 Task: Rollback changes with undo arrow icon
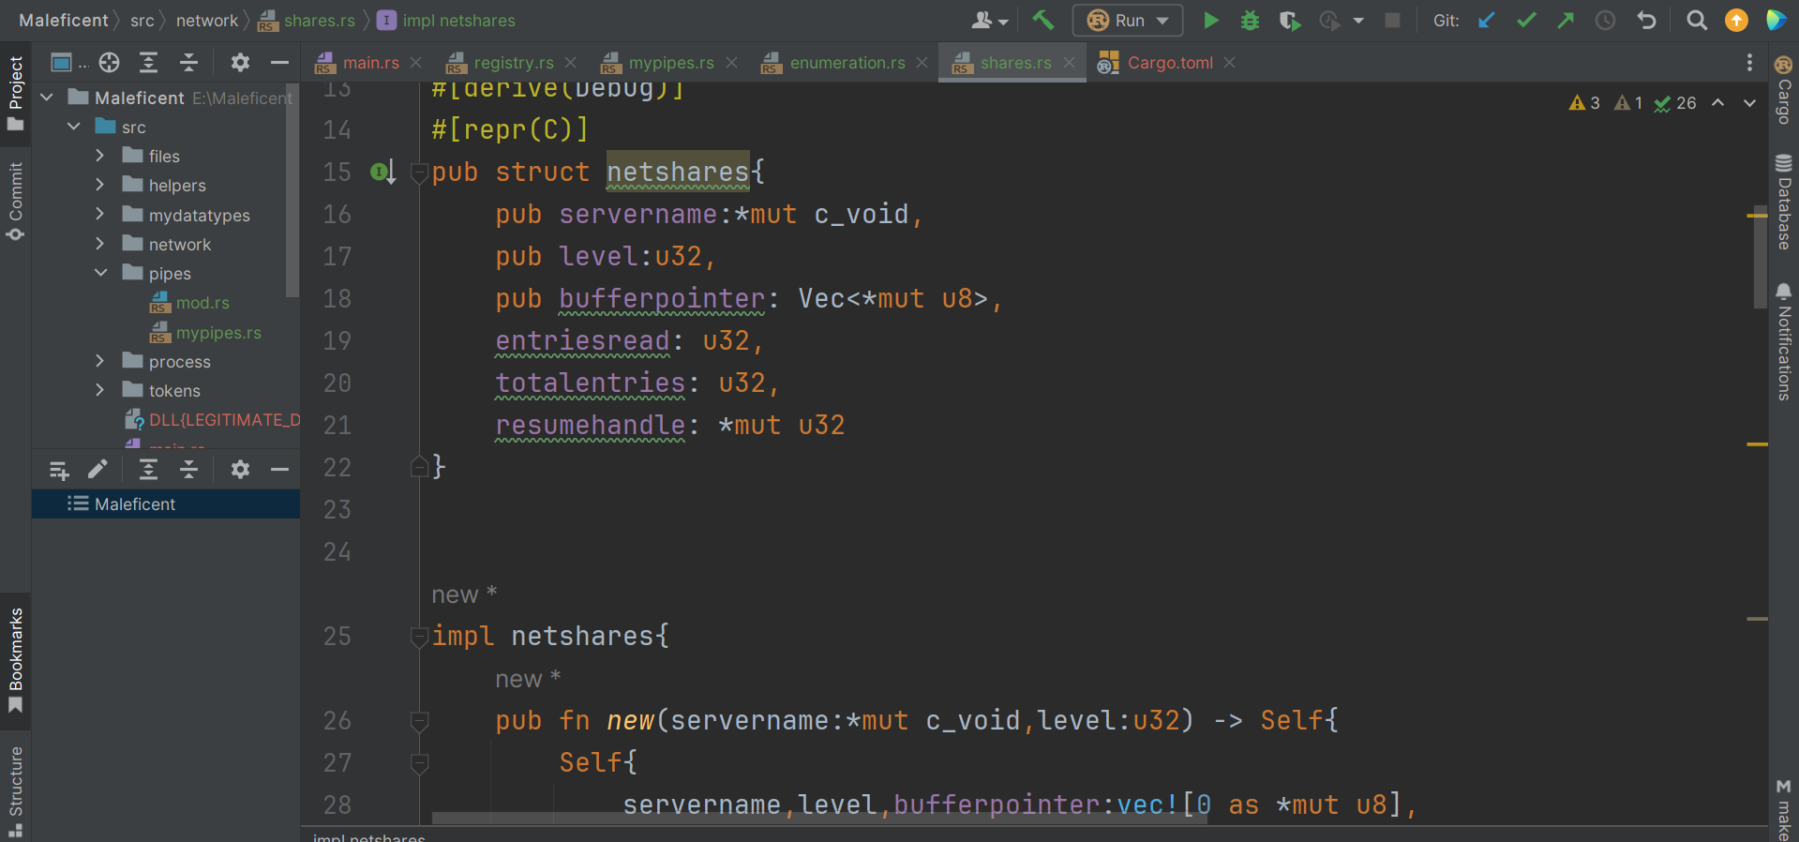[1646, 20]
